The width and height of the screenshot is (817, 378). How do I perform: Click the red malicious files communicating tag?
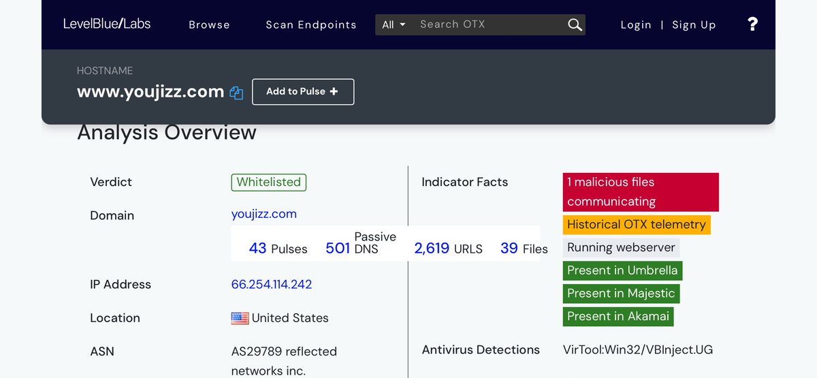(x=640, y=191)
